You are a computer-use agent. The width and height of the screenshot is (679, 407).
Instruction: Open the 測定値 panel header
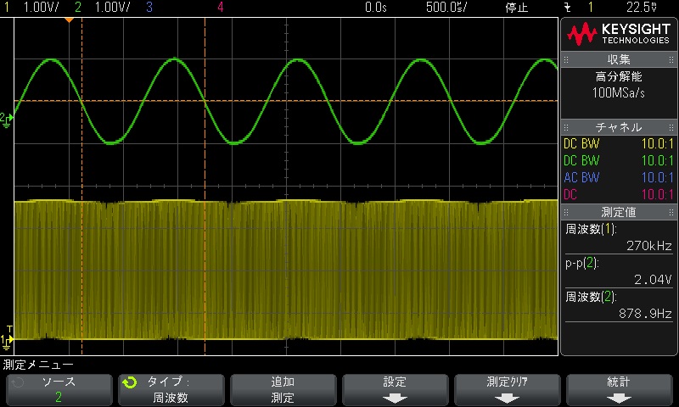tap(619, 212)
